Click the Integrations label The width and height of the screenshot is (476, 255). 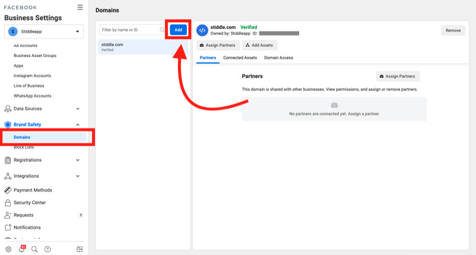tap(26, 176)
